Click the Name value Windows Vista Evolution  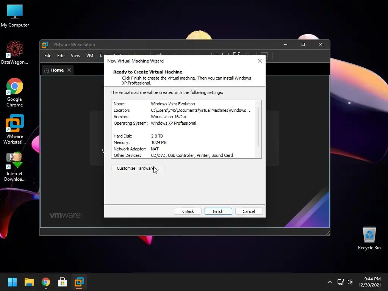[173, 104]
